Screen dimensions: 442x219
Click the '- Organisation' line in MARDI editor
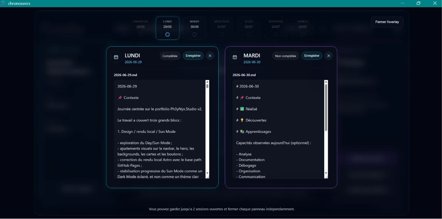(248, 171)
